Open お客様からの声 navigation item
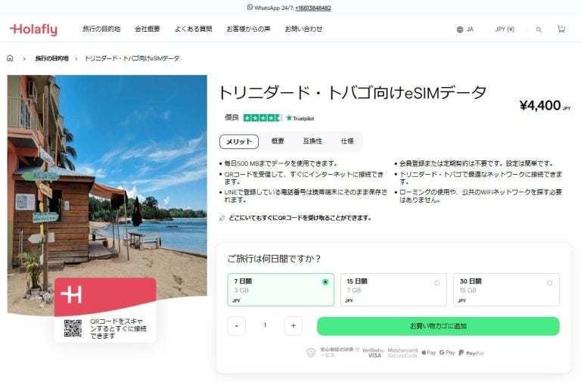Image resolution: width=581 pixels, height=382 pixels. pyautogui.click(x=248, y=29)
